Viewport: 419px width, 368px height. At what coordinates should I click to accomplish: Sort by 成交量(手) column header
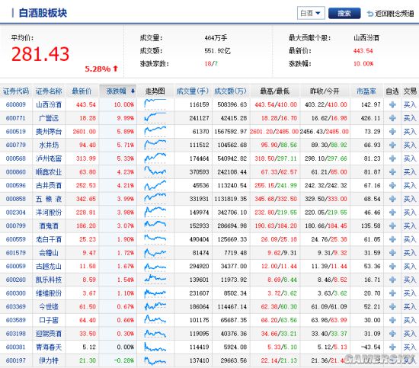pos(193,91)
